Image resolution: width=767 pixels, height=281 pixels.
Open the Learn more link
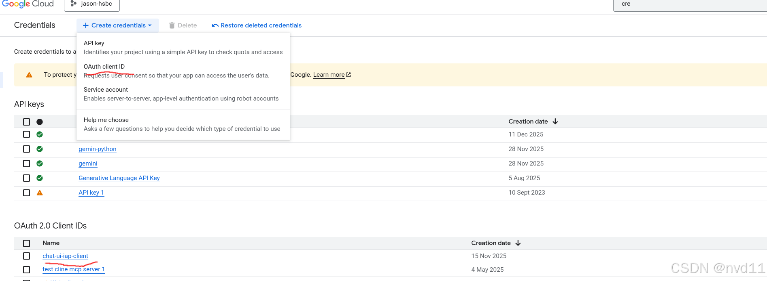coord(329,75)
